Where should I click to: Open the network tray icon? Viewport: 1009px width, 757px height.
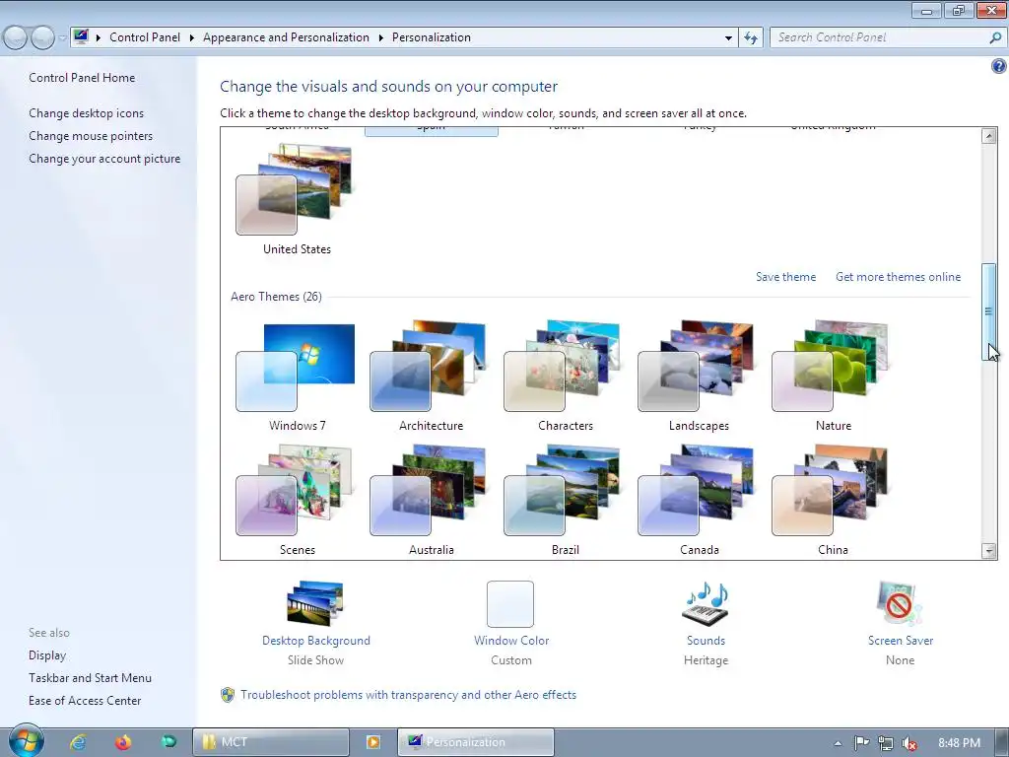point(886,743)
